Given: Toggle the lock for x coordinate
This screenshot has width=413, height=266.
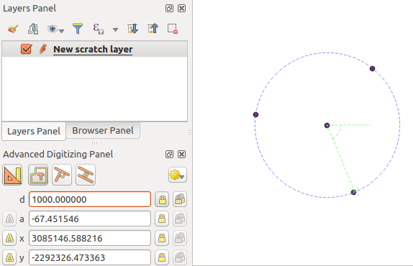Looking at the screenshot, I should tap(162, 238).
